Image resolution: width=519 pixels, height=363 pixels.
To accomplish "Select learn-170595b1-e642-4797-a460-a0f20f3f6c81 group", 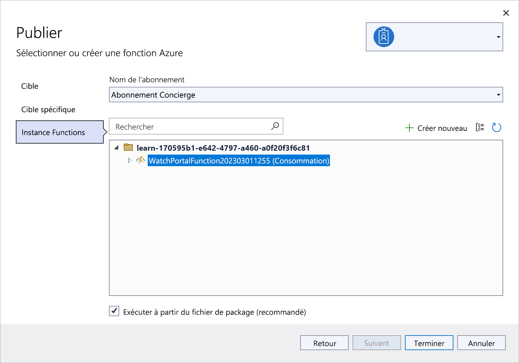I will coord(223,148).
